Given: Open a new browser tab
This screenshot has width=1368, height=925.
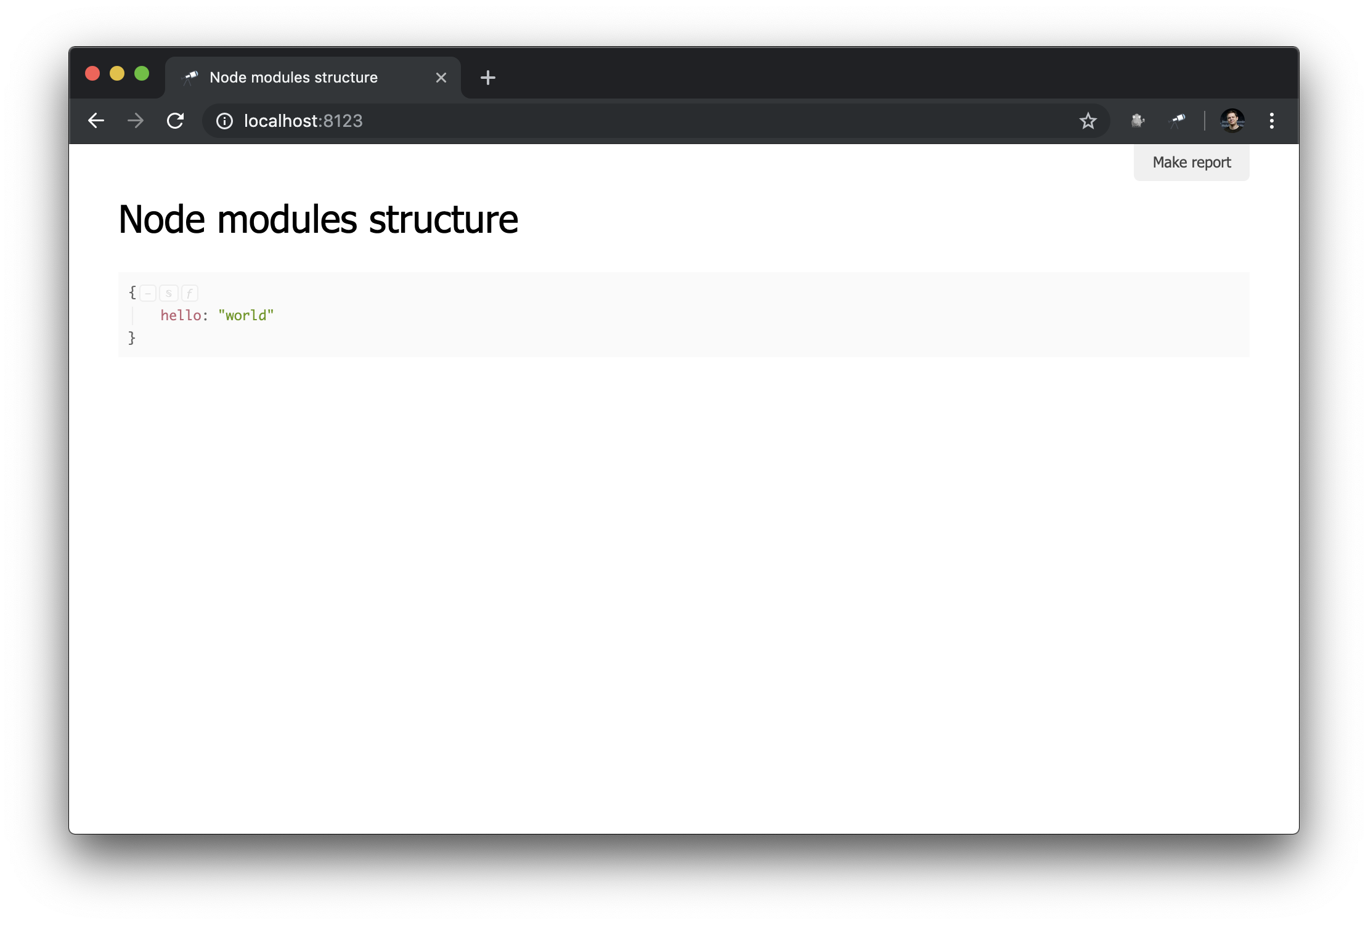Looking at the screenshot, I should pyautogui.click(x=488, y=78).
